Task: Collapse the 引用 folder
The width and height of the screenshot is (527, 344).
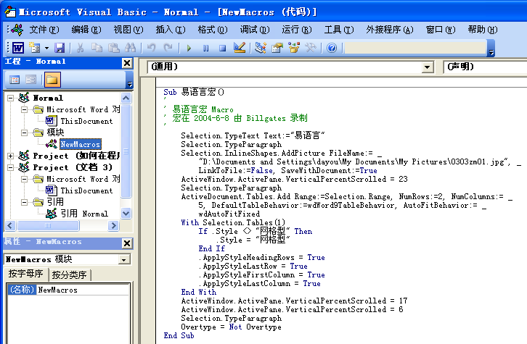Action: (24, 202)
